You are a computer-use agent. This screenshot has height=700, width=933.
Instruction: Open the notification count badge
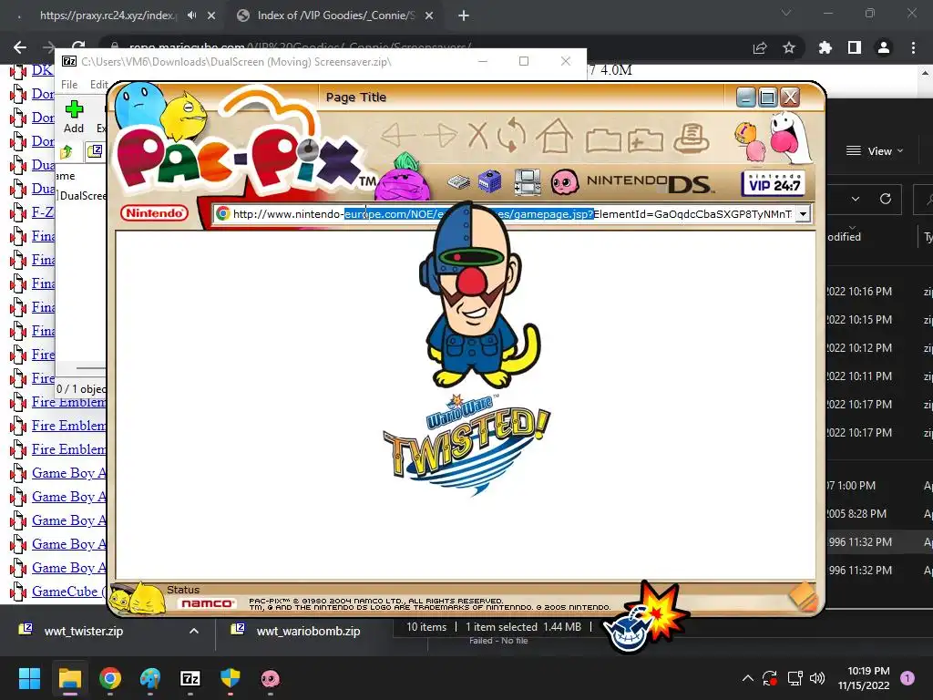(x=907, y=678)
